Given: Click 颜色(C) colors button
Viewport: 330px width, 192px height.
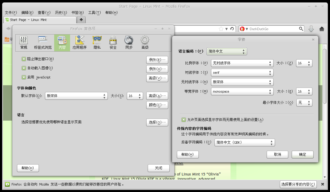Looking at the screenshot, I should pyautogui.click(x=157, y=105).
